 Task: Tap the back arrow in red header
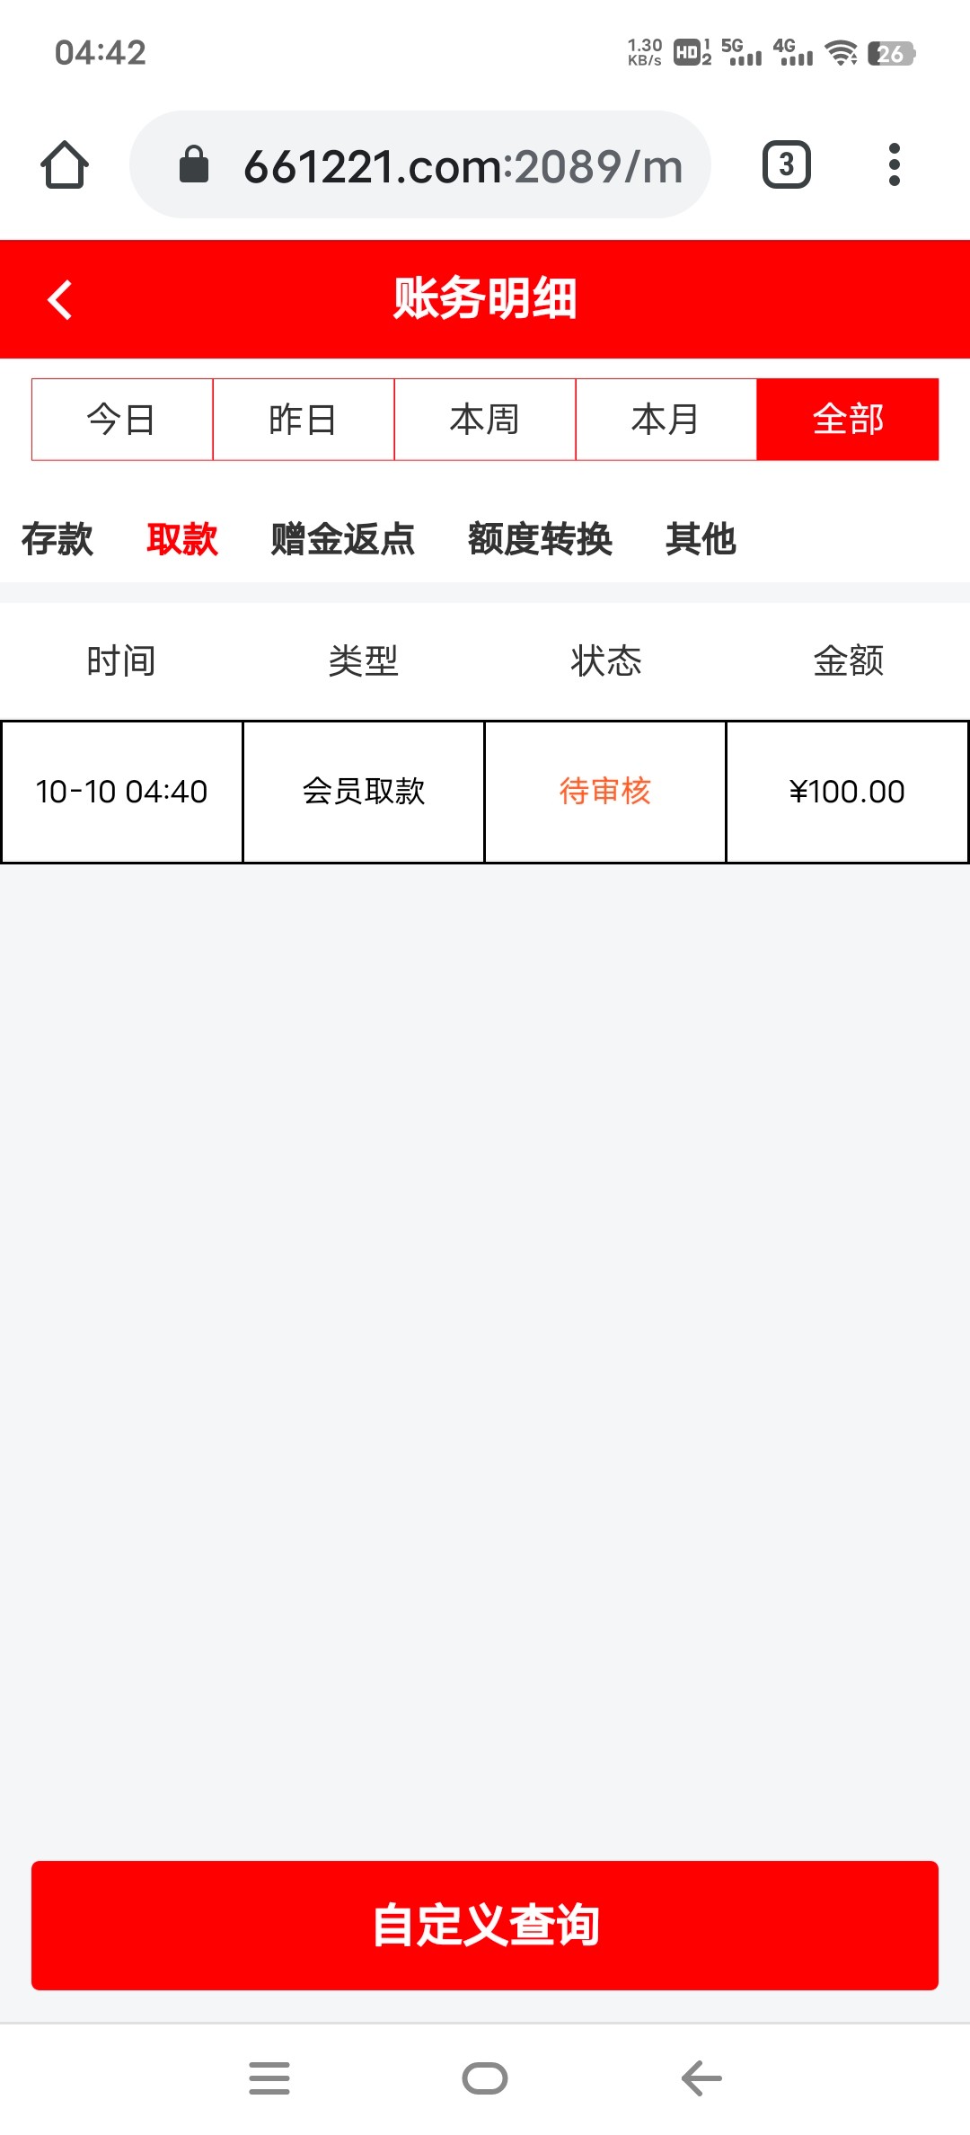tap(60, 300)
